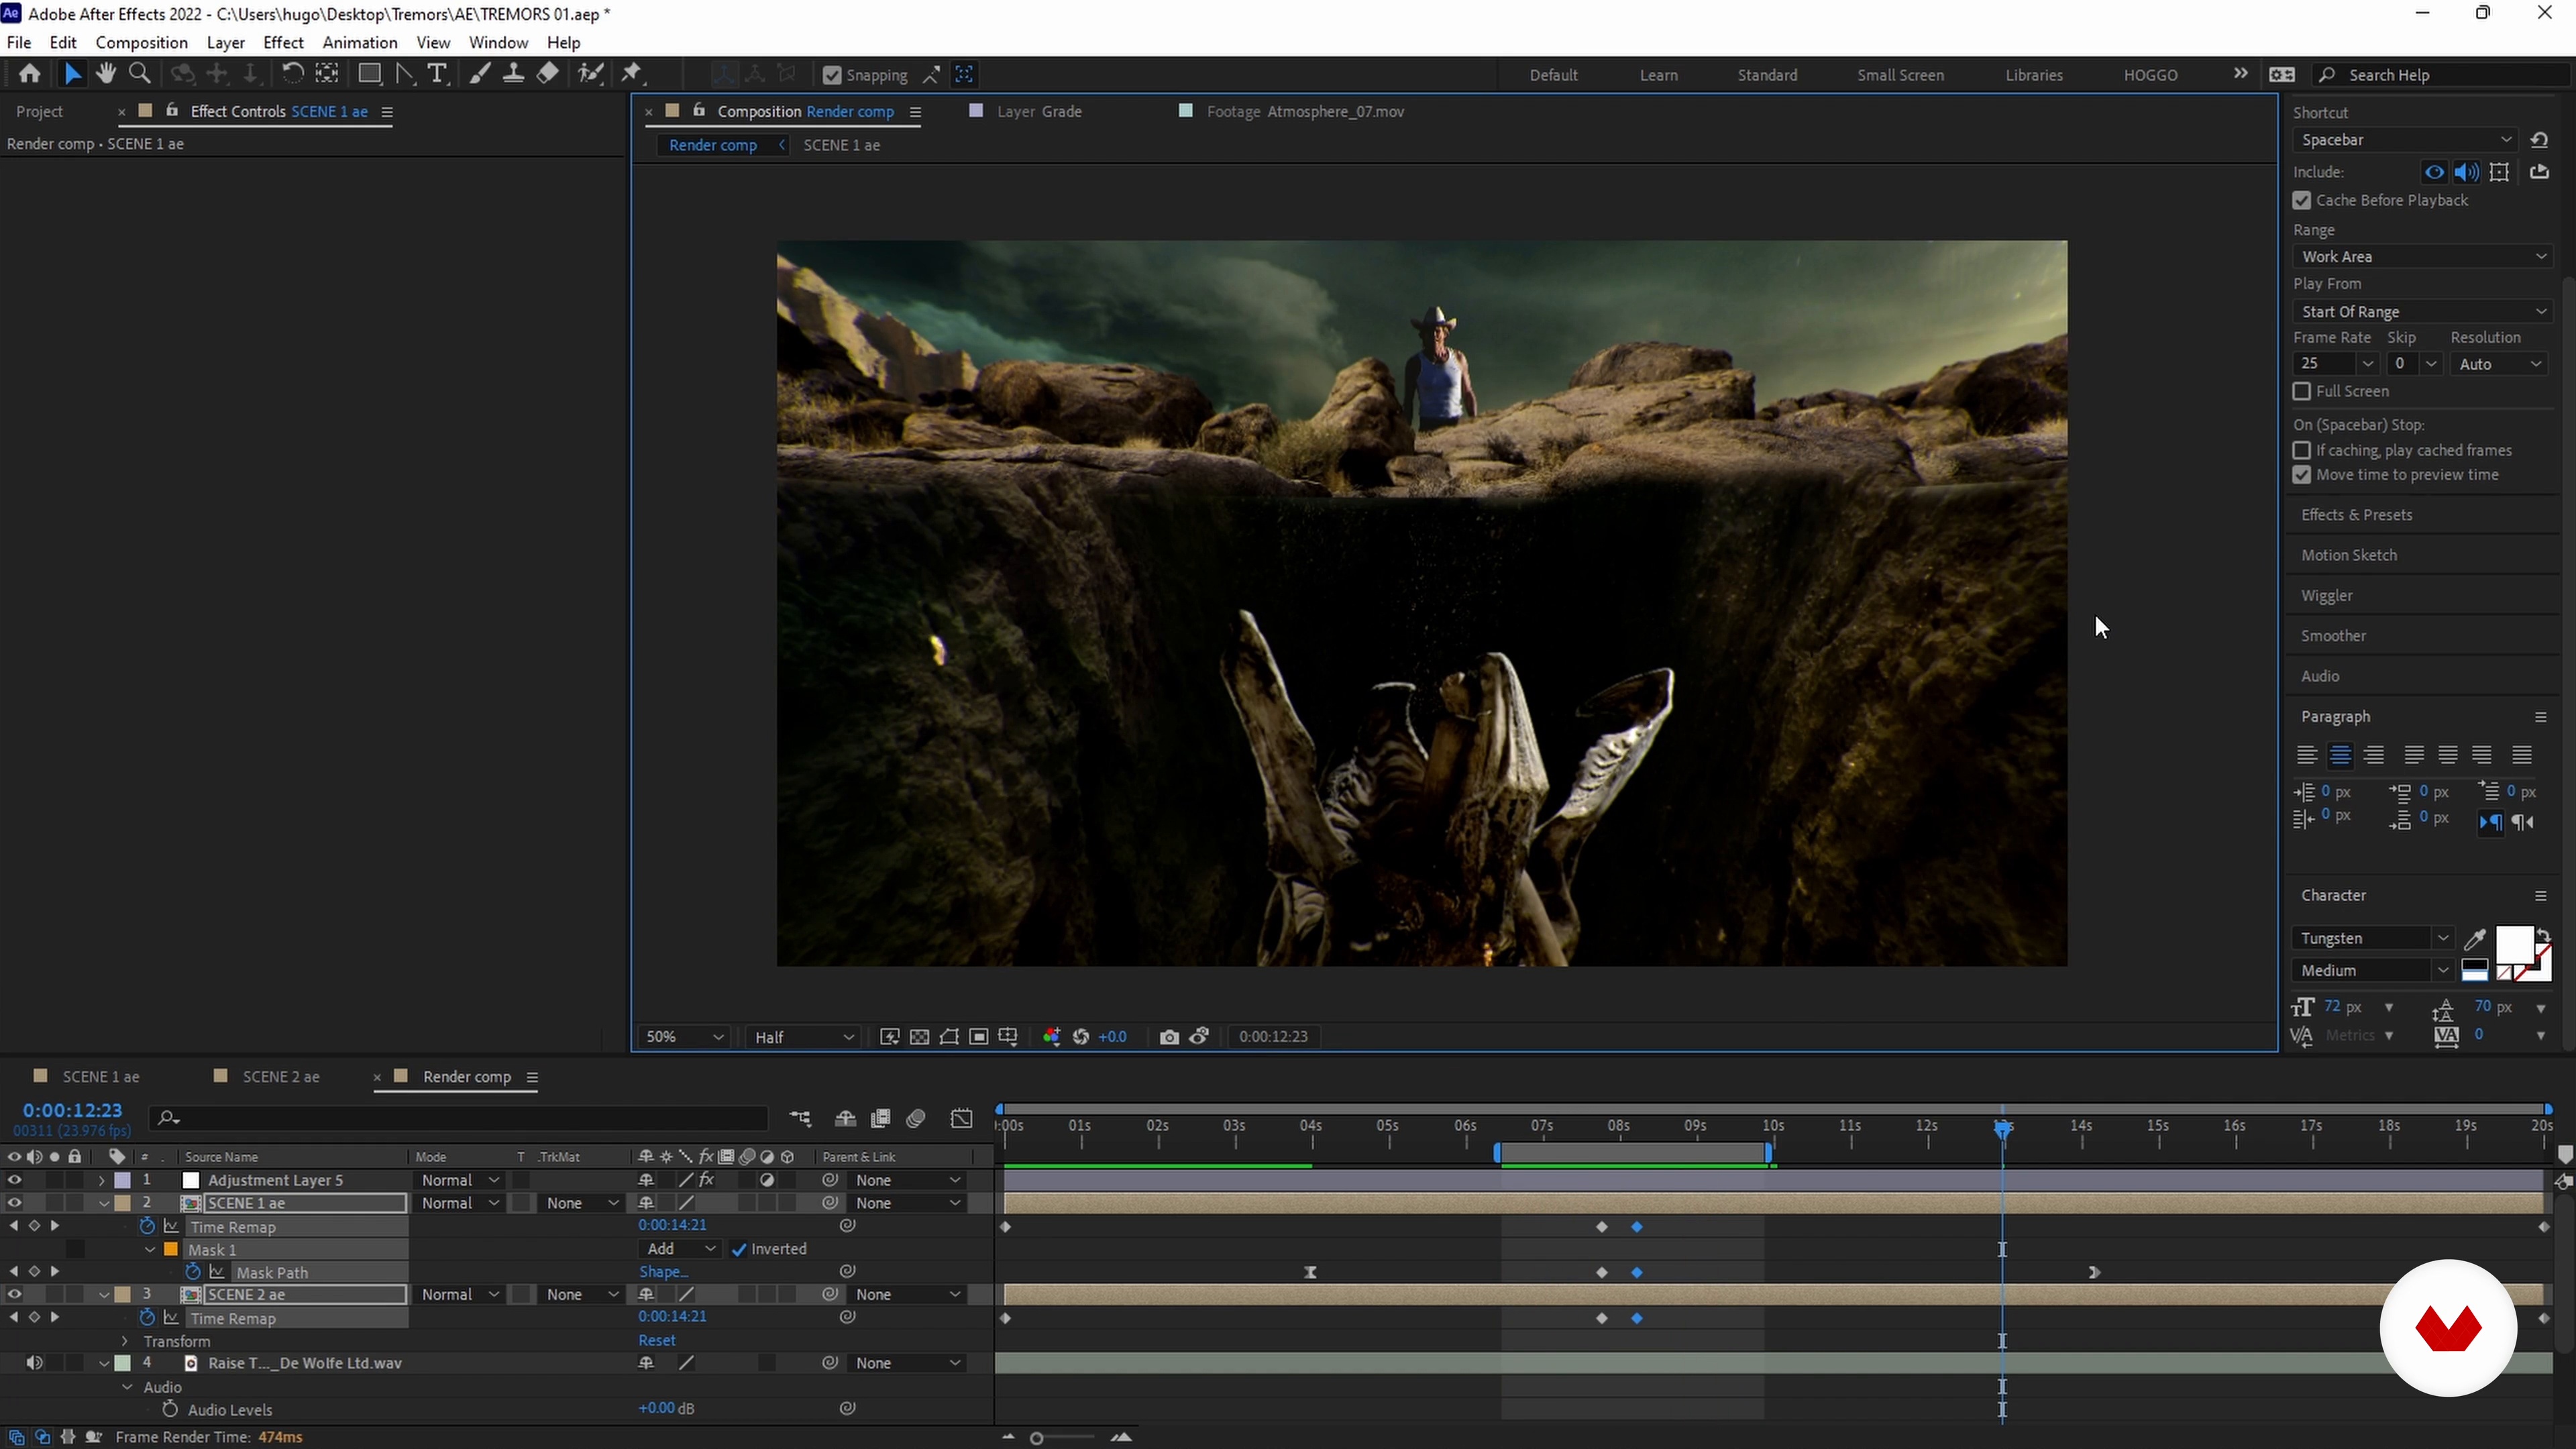This screenshot has width=2576, height=1449.
Task: Switch to the Project panel tab
Action: coord(40,112)
